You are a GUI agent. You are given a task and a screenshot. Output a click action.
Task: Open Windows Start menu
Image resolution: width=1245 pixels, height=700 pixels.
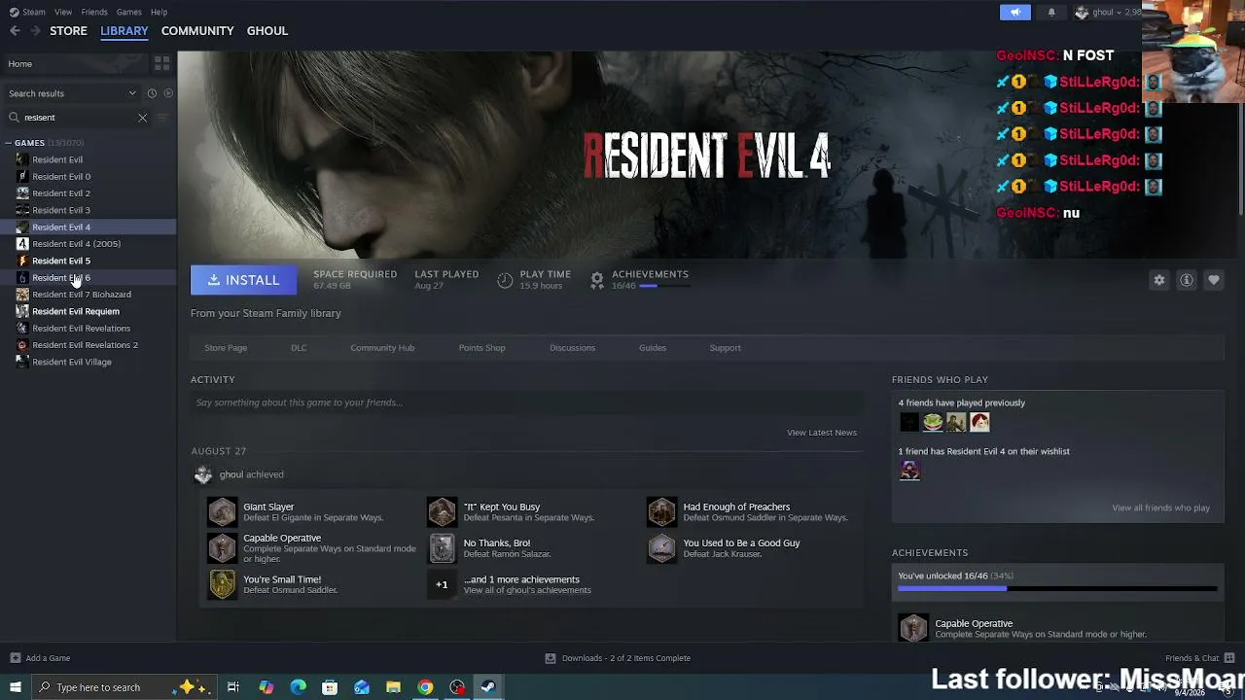pos(16,687)
